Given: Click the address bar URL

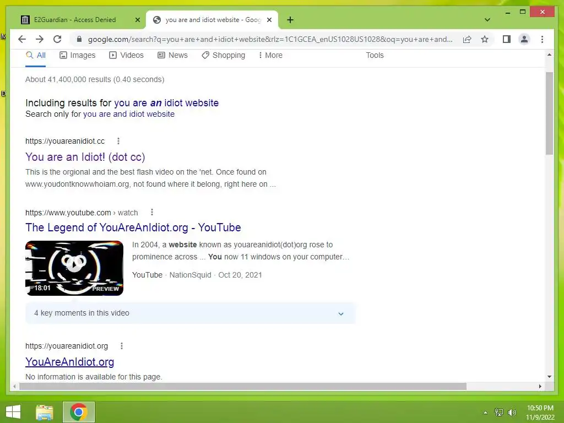Looking at the screenshot, I should 270,39.
